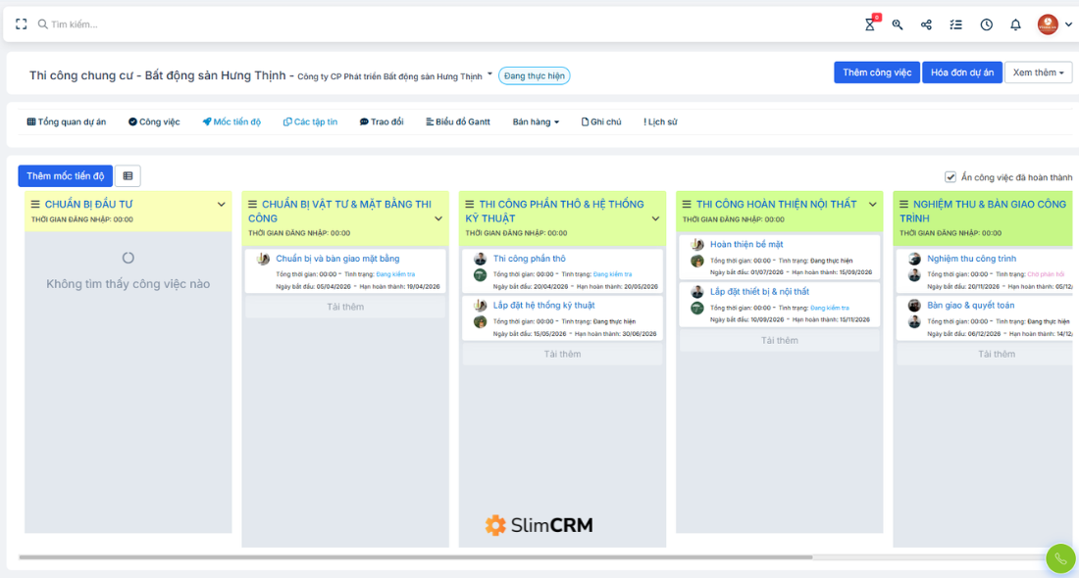
Task: Toggle Ẩn công việc đã hoàn thành checkbox
Action: click(x=951, y=177)
